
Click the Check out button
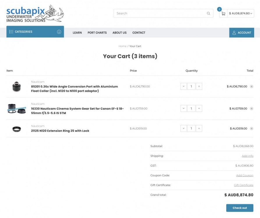click(x=240, y=208)
